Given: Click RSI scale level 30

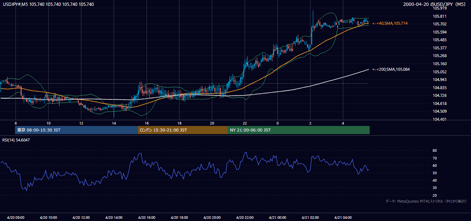Looking at the screenshot, I should [435, 188].
